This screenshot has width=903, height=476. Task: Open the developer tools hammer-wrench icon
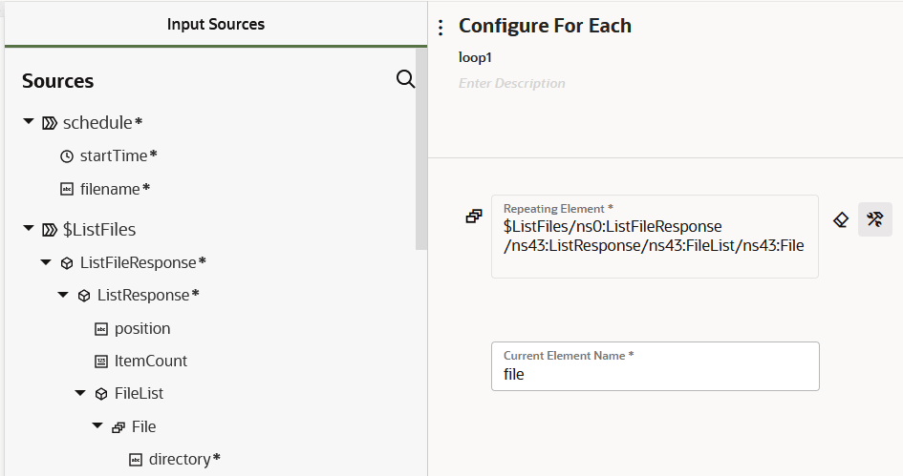pos(874,219)
